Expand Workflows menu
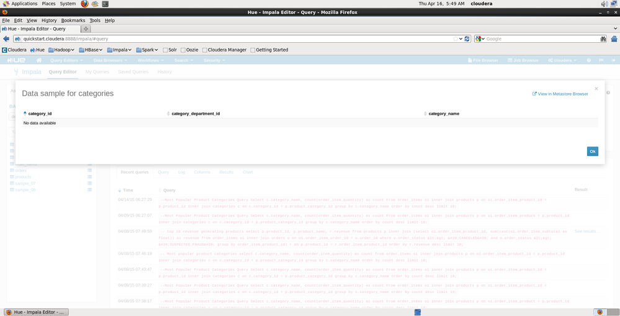Screen dimensions: 620x316 [x=151, y=60]
